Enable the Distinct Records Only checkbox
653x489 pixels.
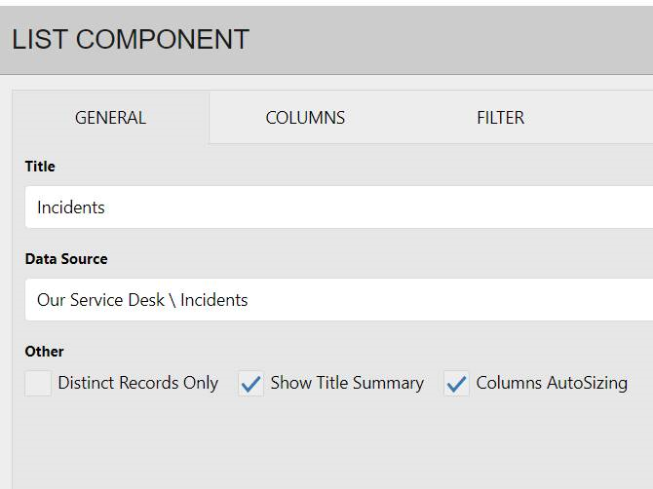coord(38,384)
